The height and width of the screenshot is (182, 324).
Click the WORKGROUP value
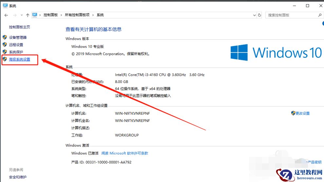pyautogui.click(x=127, y=135)
